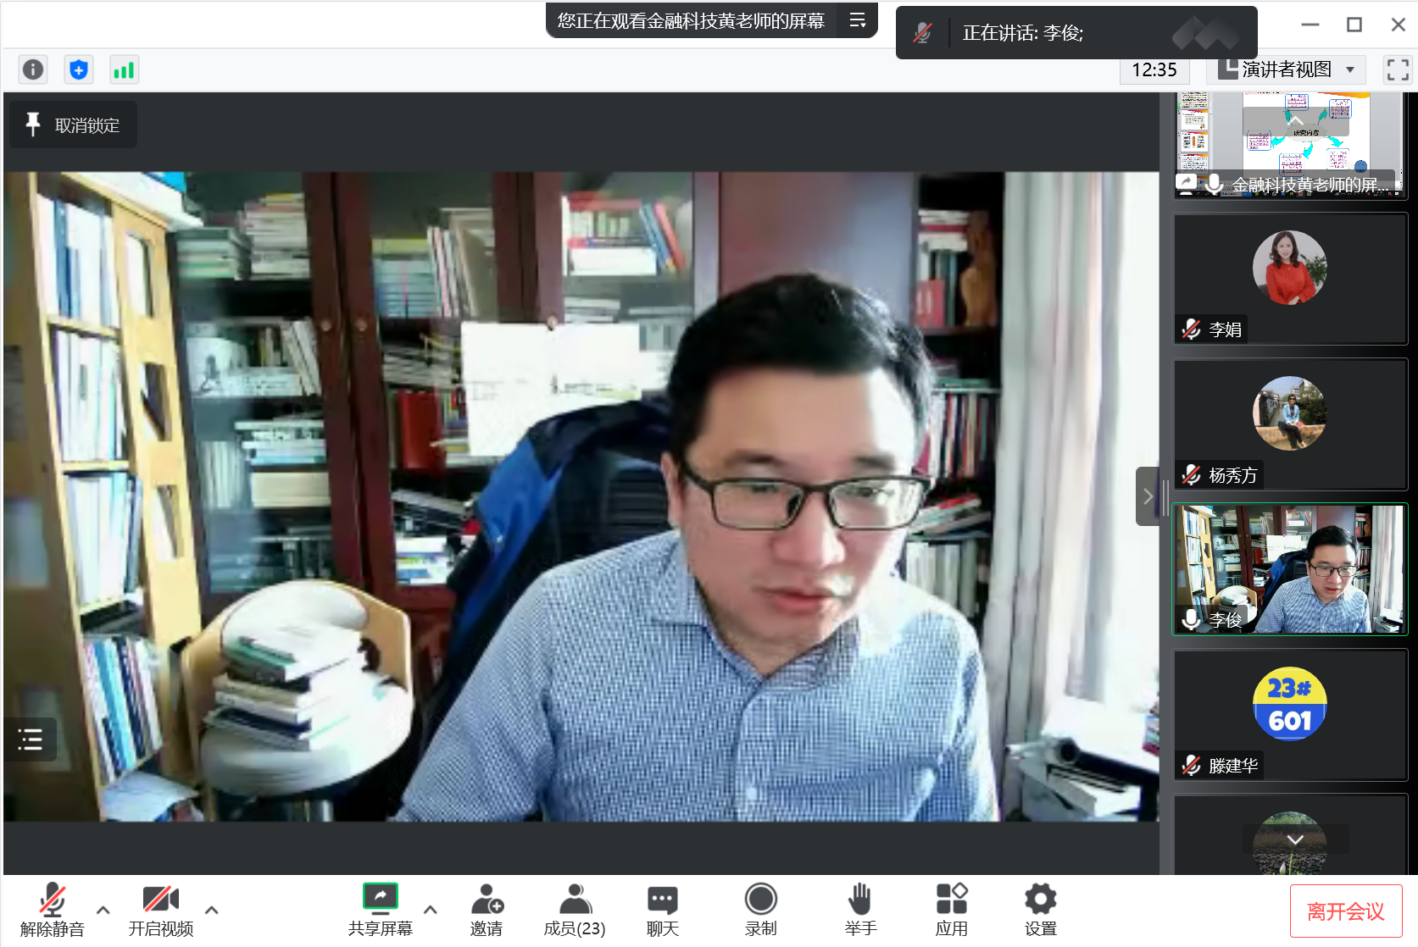Select 李娟 participant thumbnail
1418x947 pixels.
click(1290, 279)
